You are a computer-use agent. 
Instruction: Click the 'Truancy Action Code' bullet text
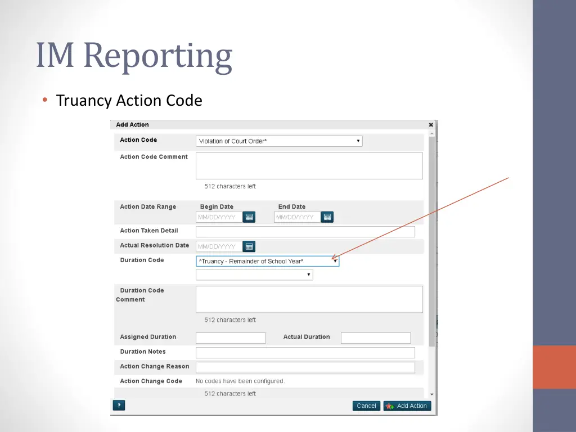click(129, 100)
